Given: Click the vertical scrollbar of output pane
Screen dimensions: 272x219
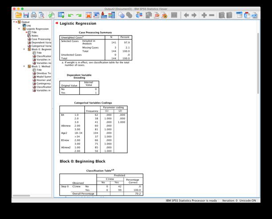Looking at the screenshot, I should [258, 63].
